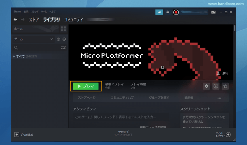The height and width of the screenshot is (145, 247).
Task: Open the more options ellipsis
Action: (219, 98)
